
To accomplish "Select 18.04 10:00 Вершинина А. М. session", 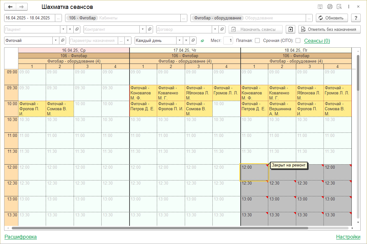I will 282,109.
